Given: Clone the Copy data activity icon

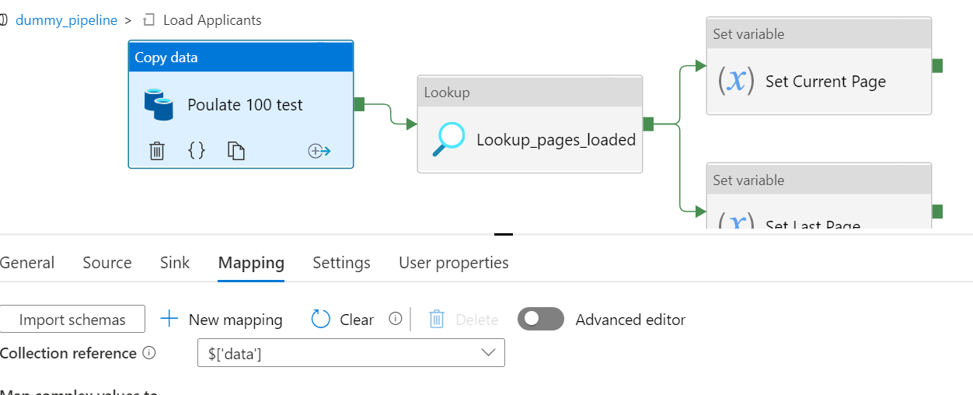Looking at the screenshot, I should pos(236,151).
